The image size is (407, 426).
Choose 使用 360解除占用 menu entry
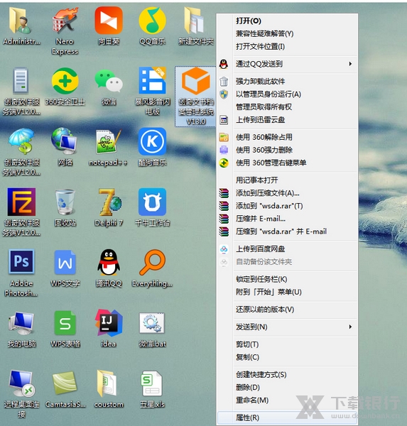(287, 137)
